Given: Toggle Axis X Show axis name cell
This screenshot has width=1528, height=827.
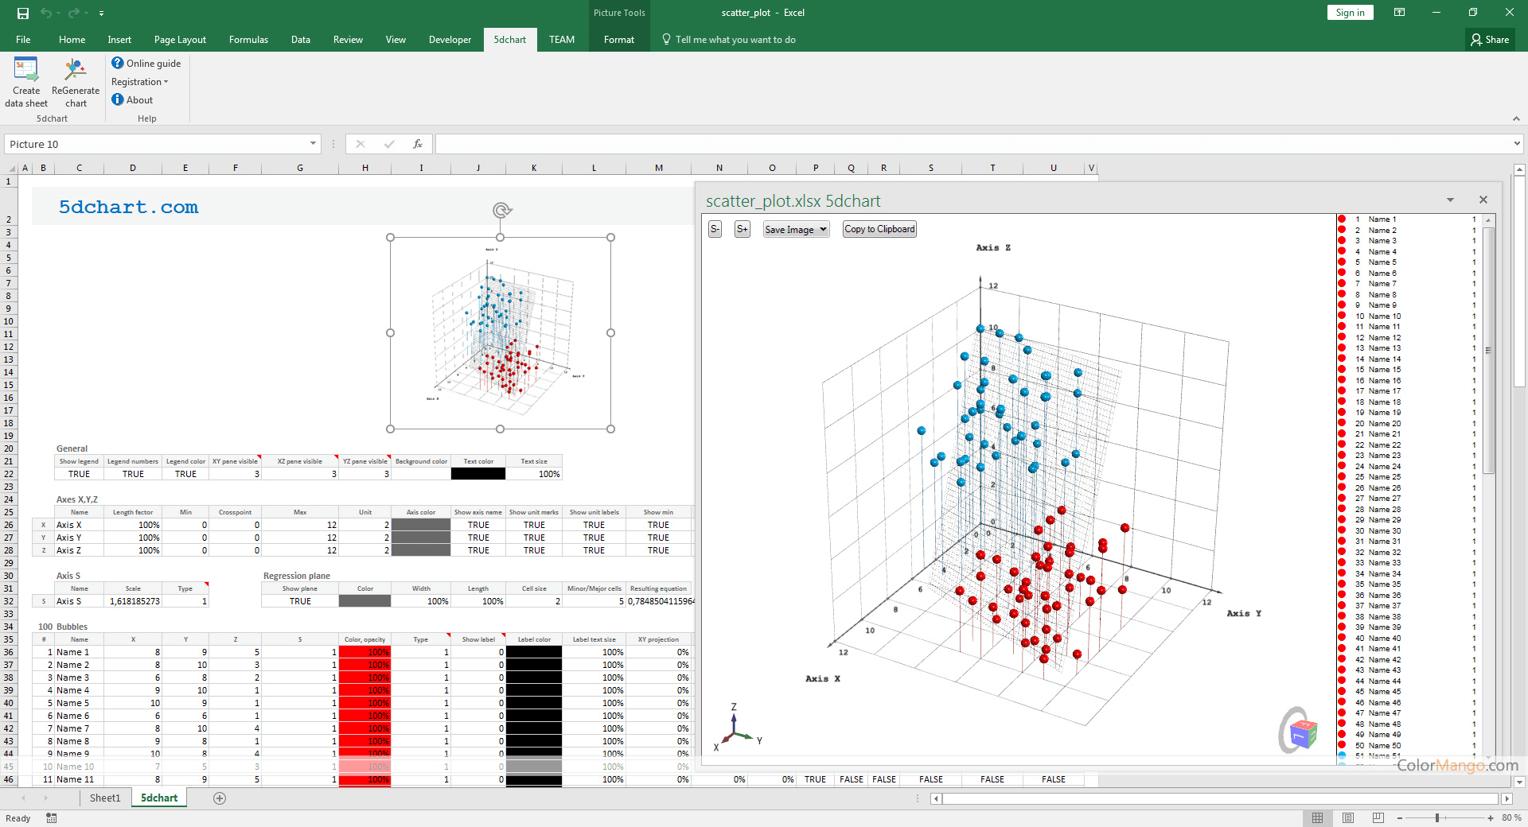Looking at the screenshot, I should point(478,525).
